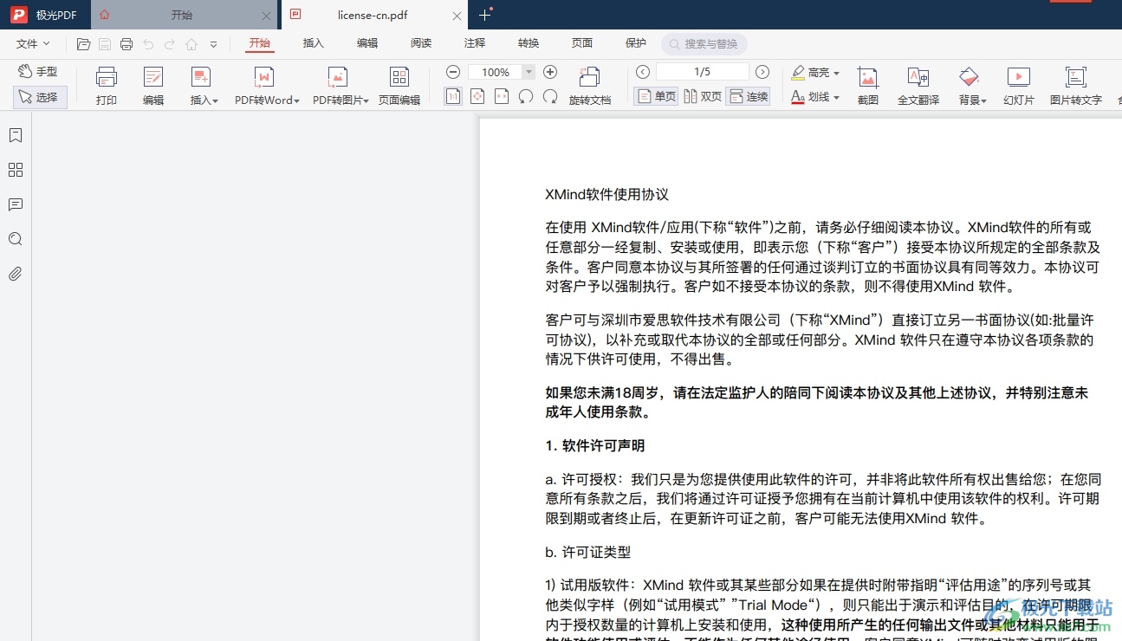Click the 页面编辑 page edit icon
The image size is (1122, 641).
click(x=399, y=86)
